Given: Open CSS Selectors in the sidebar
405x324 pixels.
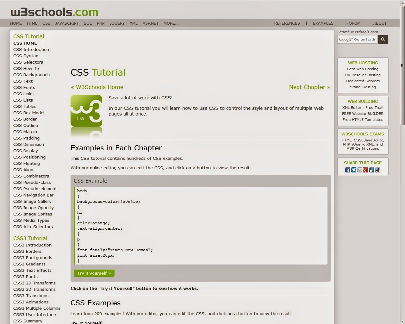Looking at the screenshot, I should click(x=28, y=62).
